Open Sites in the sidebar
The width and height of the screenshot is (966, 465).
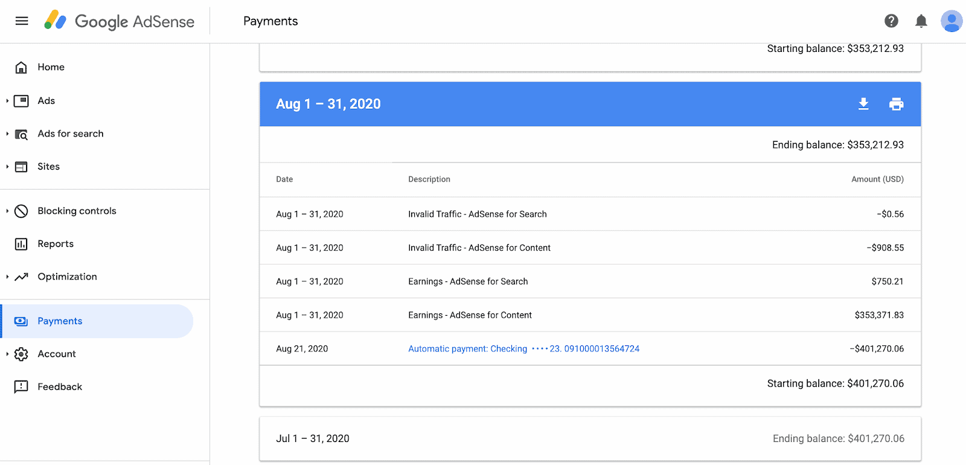click(x=48, y=167)
